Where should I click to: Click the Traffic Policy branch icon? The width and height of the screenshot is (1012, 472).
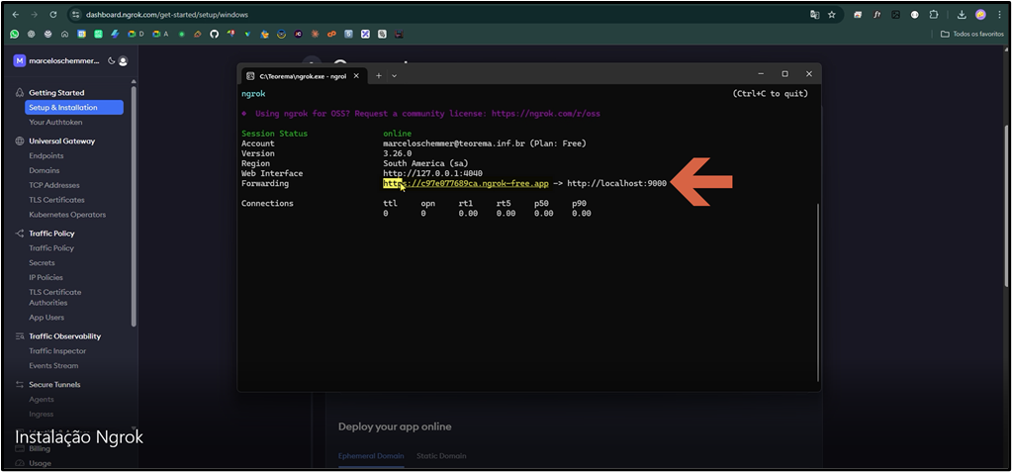20,234
